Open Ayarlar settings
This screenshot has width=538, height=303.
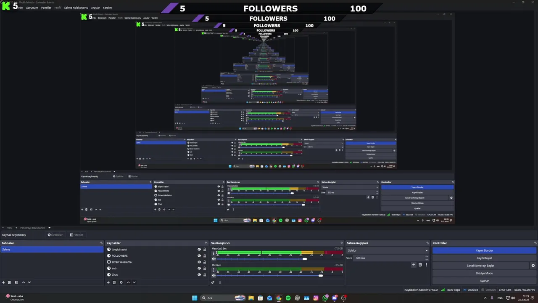click(484, 281)
